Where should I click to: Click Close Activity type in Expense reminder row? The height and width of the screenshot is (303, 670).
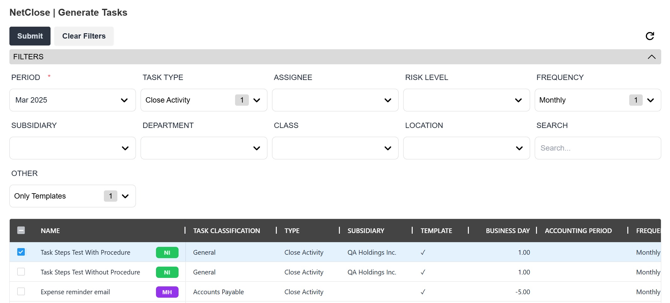pos(304,292)
